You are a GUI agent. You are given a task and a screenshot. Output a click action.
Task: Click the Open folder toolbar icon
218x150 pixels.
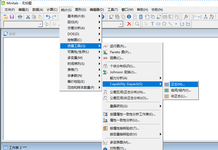[x=6, y=17]
